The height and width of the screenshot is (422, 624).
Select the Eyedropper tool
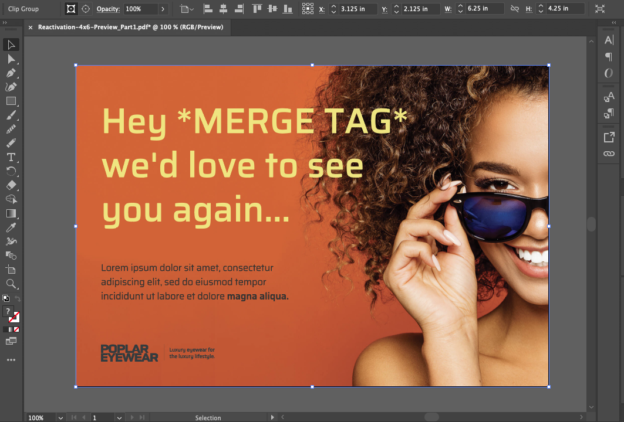(11, 227)
